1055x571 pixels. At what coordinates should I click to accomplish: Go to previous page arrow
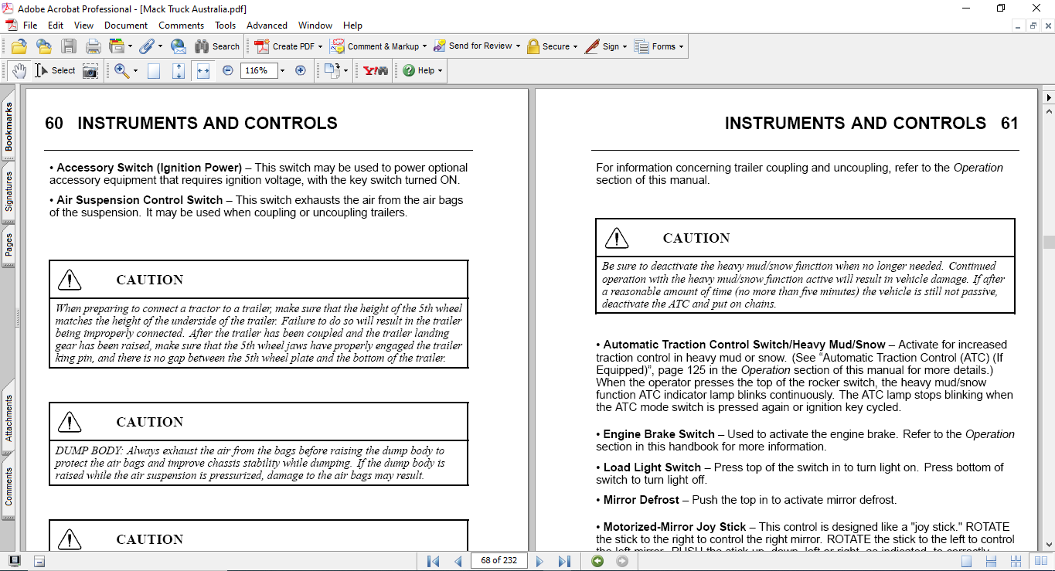point(458,561)
